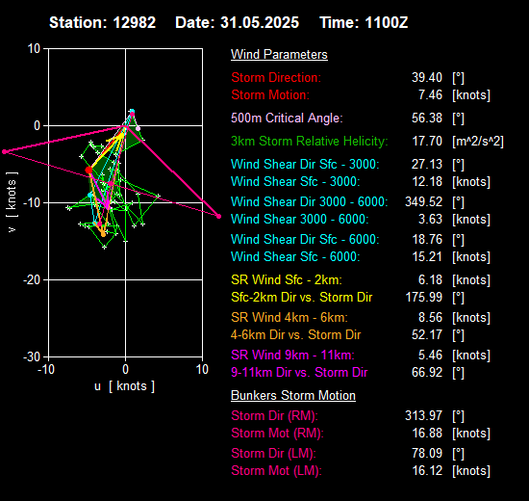Click the light pink critical angle dot
The image size is (529, 501).
[x=138, y=128]
